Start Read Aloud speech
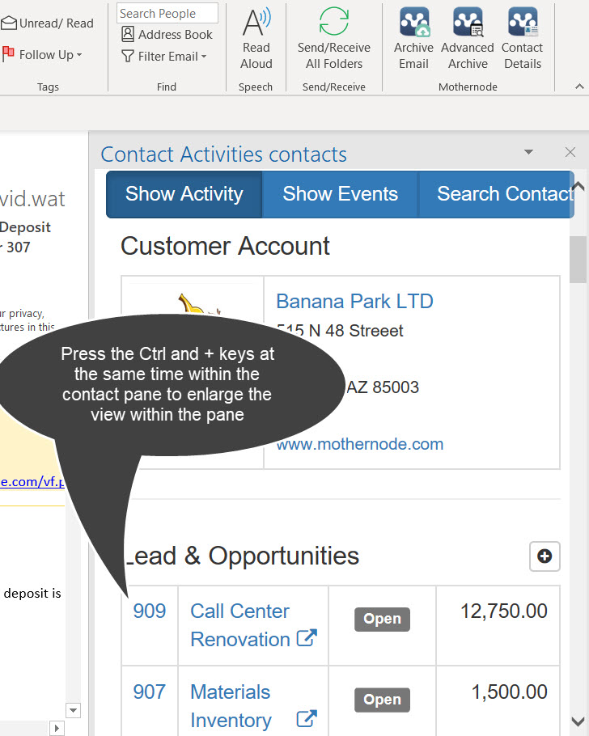 point(256,39)
